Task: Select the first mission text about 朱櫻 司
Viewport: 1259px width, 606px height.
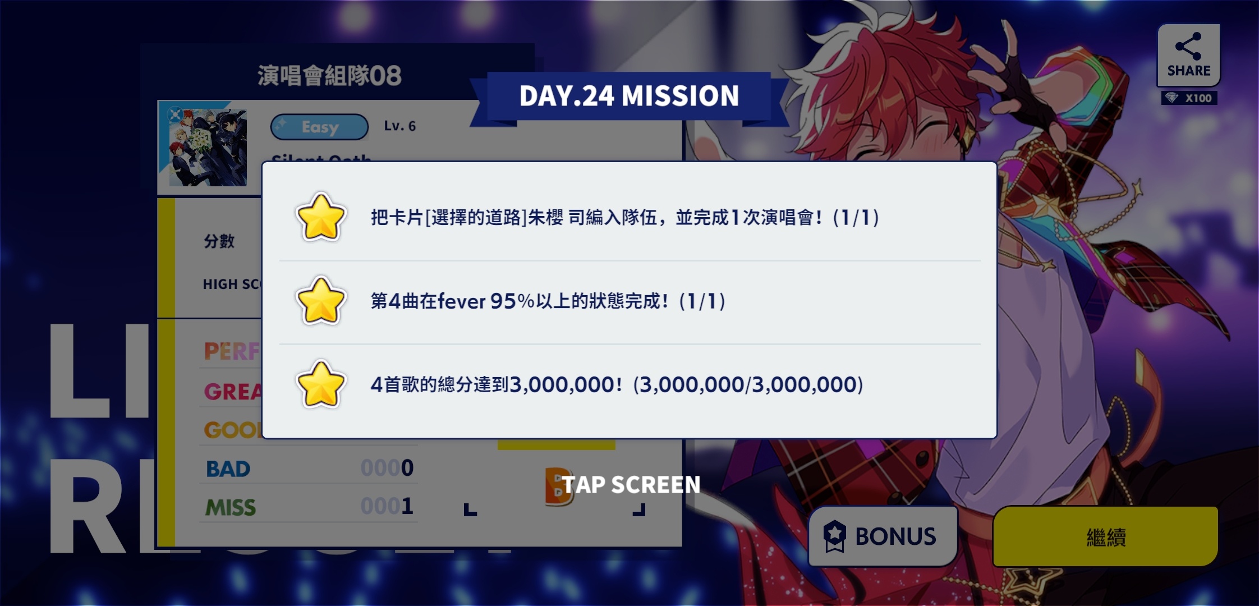Action: click(625, 217)
